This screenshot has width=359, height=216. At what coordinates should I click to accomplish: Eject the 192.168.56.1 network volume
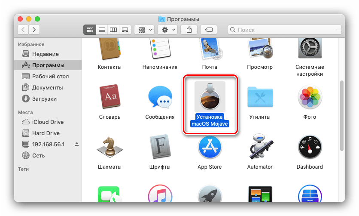pos(77,144)
